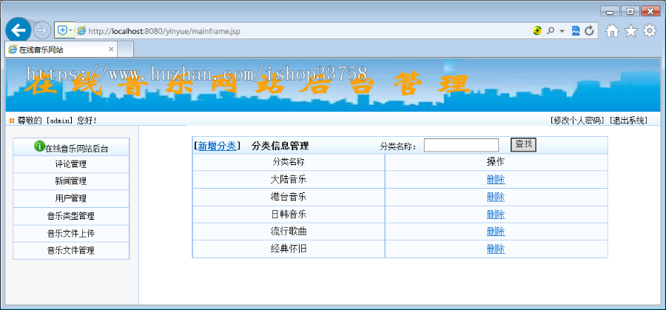
Task: Click the blue picture icon in address bar
Action: click(x=576, y=30)
